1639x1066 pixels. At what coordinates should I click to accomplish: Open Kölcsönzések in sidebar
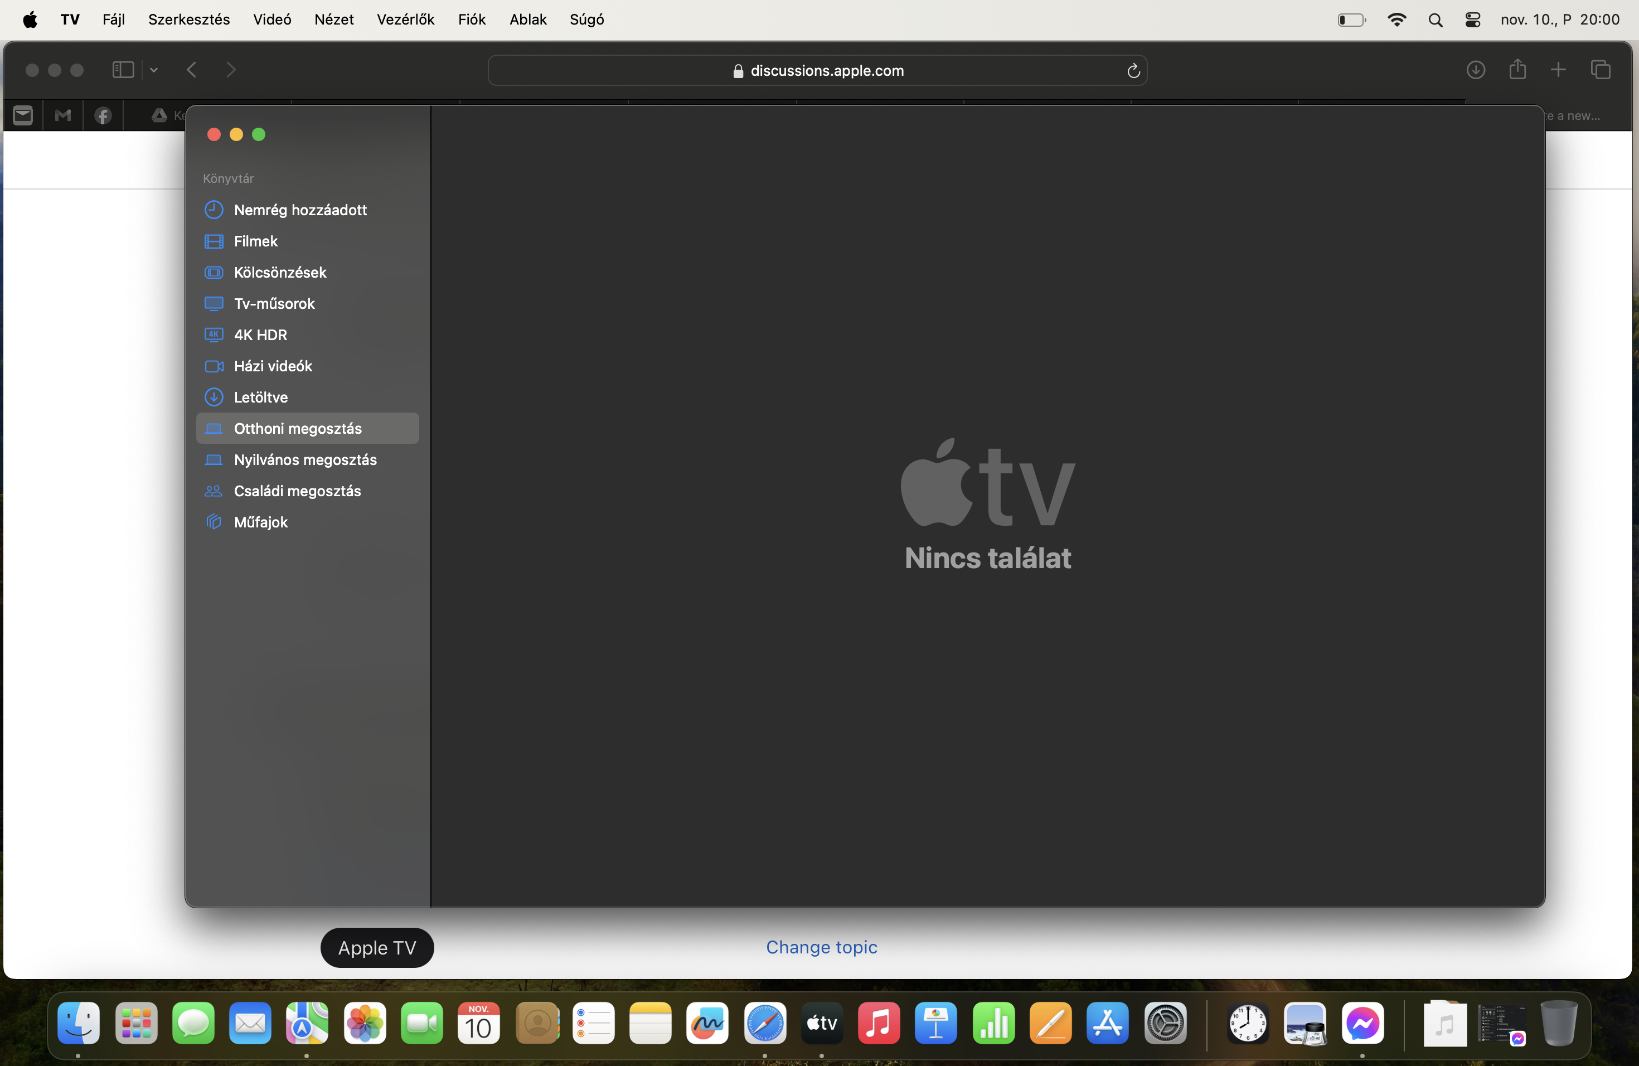280,272
